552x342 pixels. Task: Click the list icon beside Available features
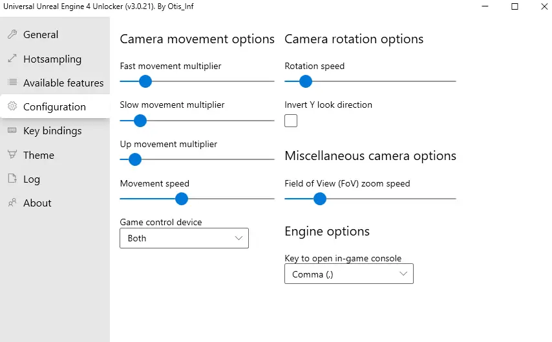click(12, 82)
